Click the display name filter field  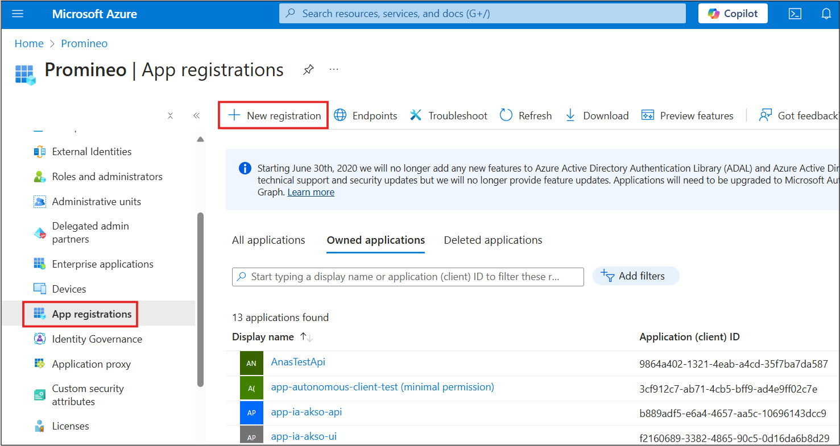pyautogui.click(x=408, y=277)
